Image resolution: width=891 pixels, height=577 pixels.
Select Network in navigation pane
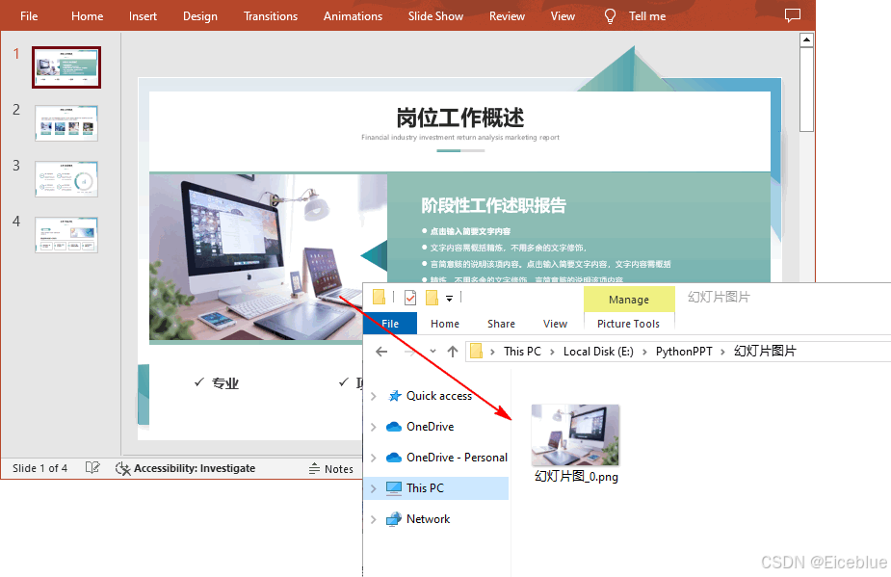pos(428,518)
